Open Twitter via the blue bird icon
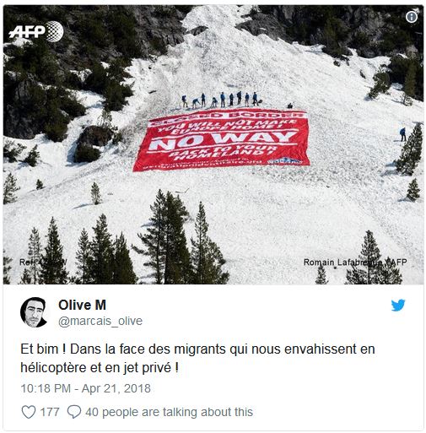Image resolution: width=426 pixels, height=433 pixels. [x=398, y=305]
